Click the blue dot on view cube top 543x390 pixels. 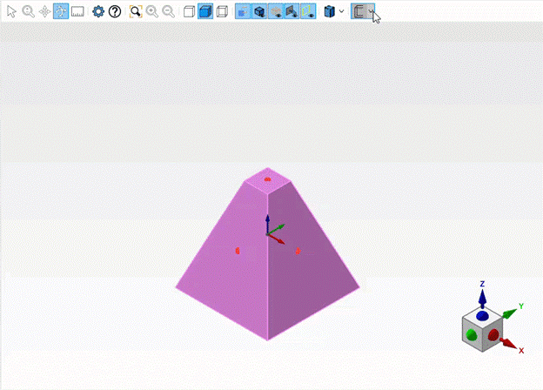pyautogui.click(x=482, y=315)
